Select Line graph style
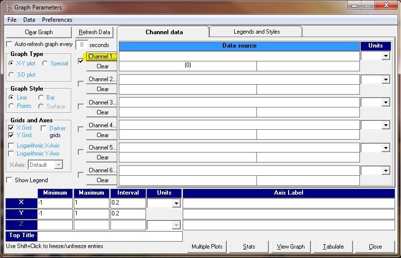 click(11, 98)
